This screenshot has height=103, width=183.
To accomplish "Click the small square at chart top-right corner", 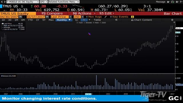I will [x=174, y=22].
